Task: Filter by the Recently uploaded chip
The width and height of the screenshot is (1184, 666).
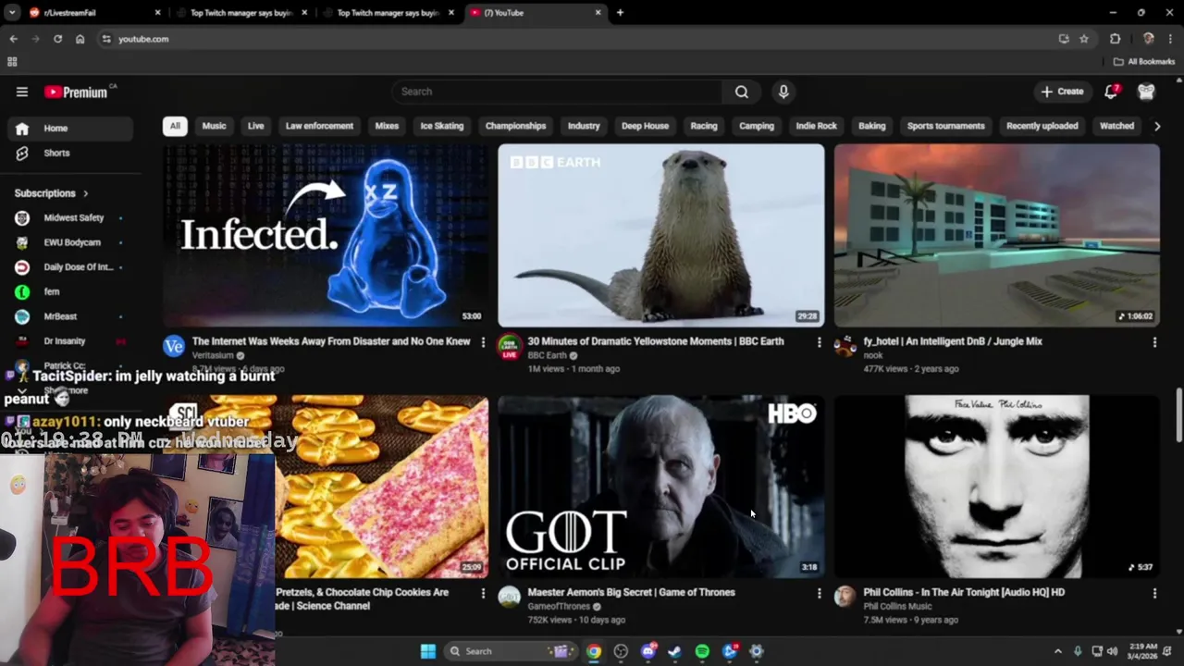Action: (1042, 126)
